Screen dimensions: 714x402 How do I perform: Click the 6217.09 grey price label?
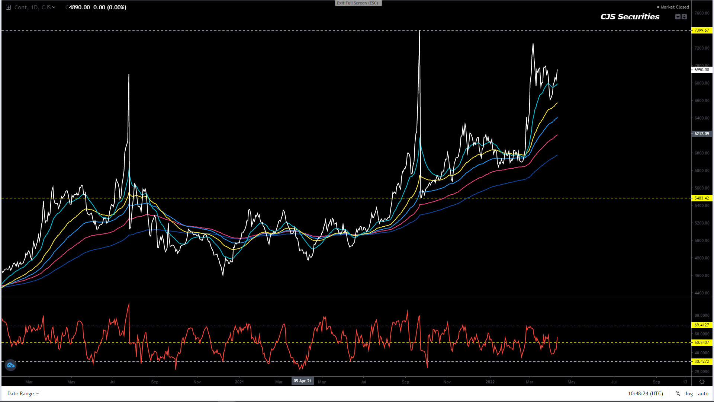701,134
